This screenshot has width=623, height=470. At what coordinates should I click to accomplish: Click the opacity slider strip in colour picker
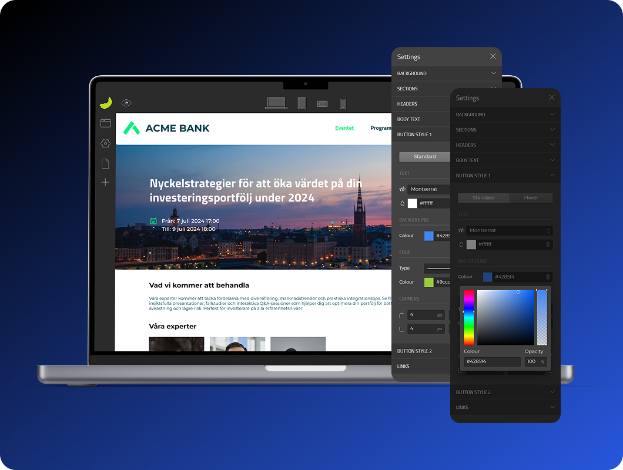[542, 317]
